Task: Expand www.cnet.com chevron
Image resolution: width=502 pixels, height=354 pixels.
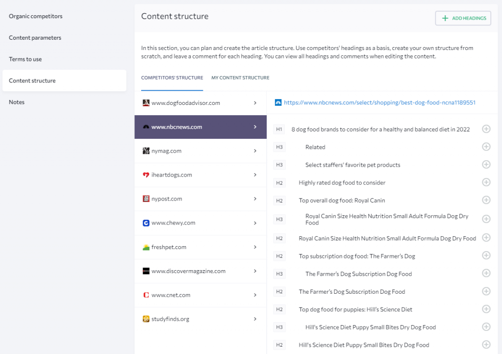Action: coord(255,295)
